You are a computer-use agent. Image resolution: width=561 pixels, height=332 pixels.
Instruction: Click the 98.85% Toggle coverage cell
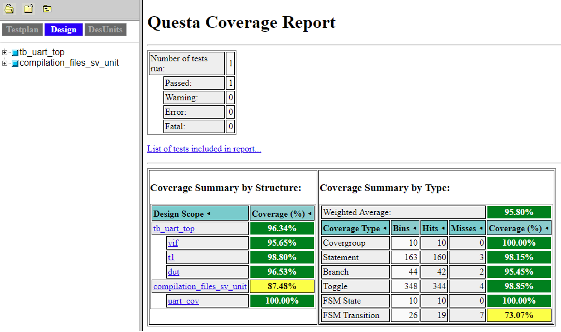coord(519,286)
